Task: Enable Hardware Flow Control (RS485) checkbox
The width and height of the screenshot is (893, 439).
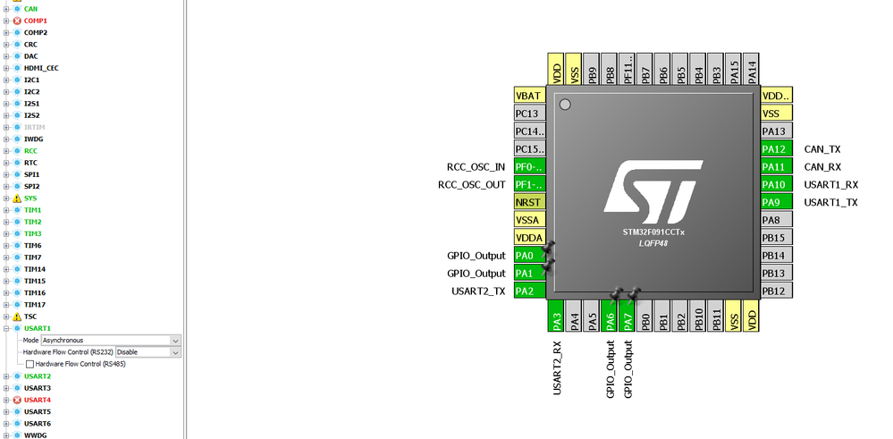Action: pos(29,364)
